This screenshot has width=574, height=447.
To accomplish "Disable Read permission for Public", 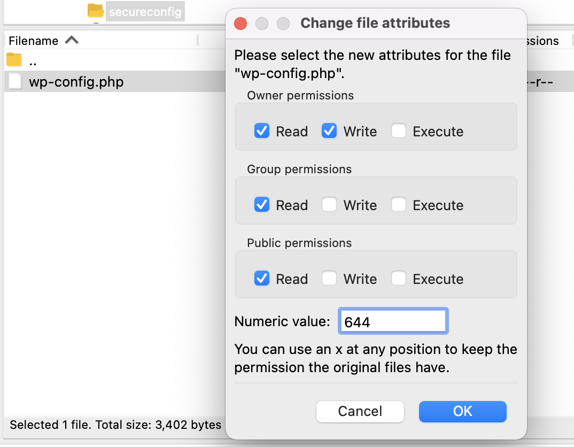I will (261, 279).
